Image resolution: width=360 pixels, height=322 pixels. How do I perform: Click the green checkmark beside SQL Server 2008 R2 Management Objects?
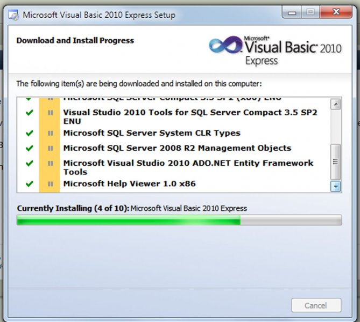30,148
